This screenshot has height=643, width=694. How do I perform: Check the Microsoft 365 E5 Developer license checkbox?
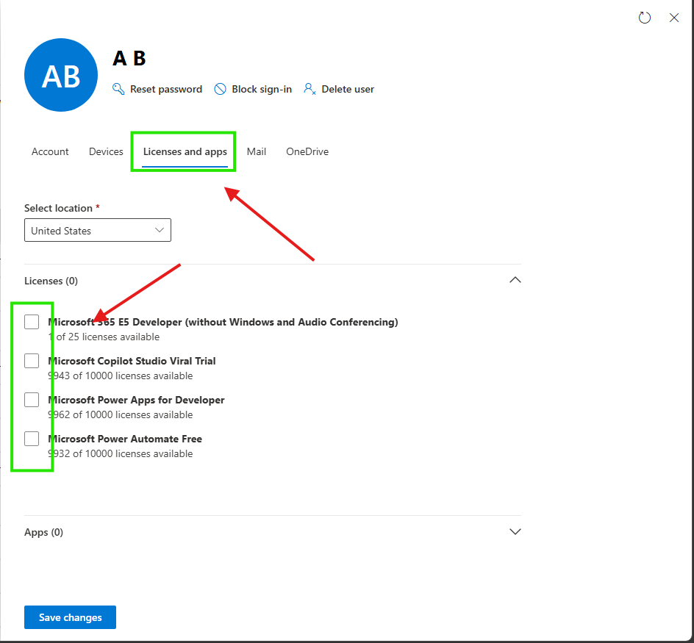(32, 322)
